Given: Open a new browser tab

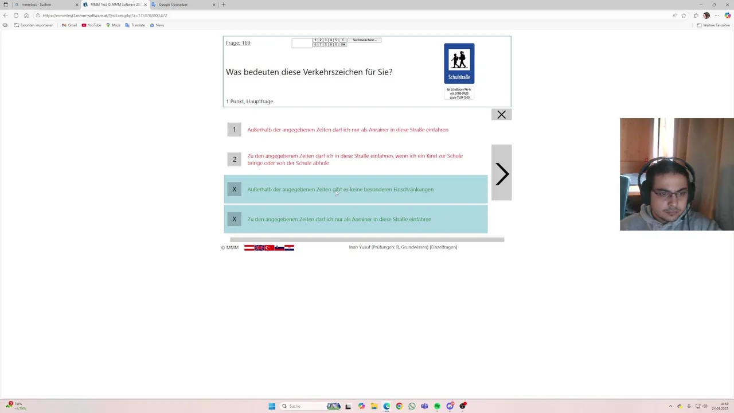Looking at the screenshot, I should pyautogui.click(x=223, y=5).
